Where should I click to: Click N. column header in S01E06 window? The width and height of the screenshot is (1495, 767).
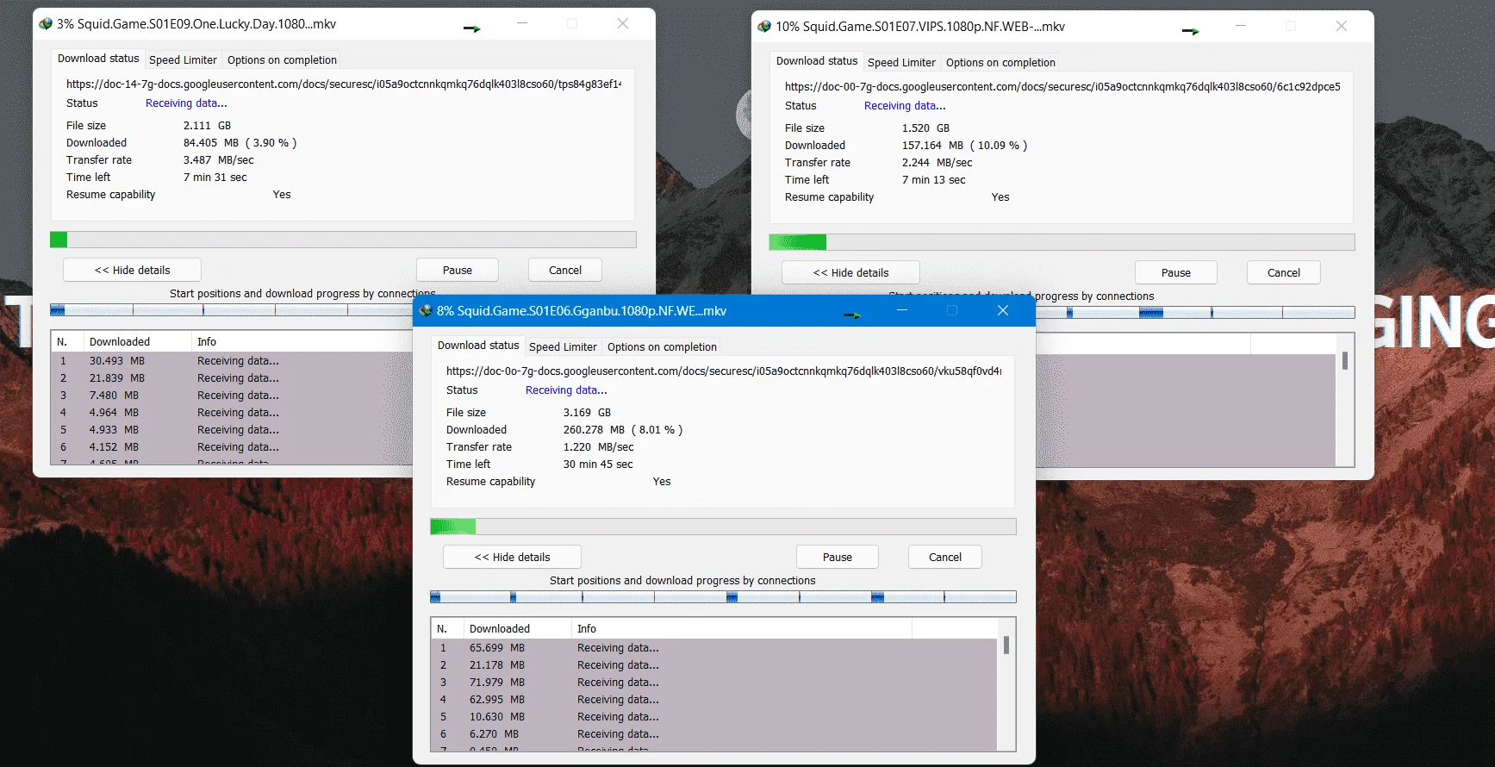pos(446,628)
